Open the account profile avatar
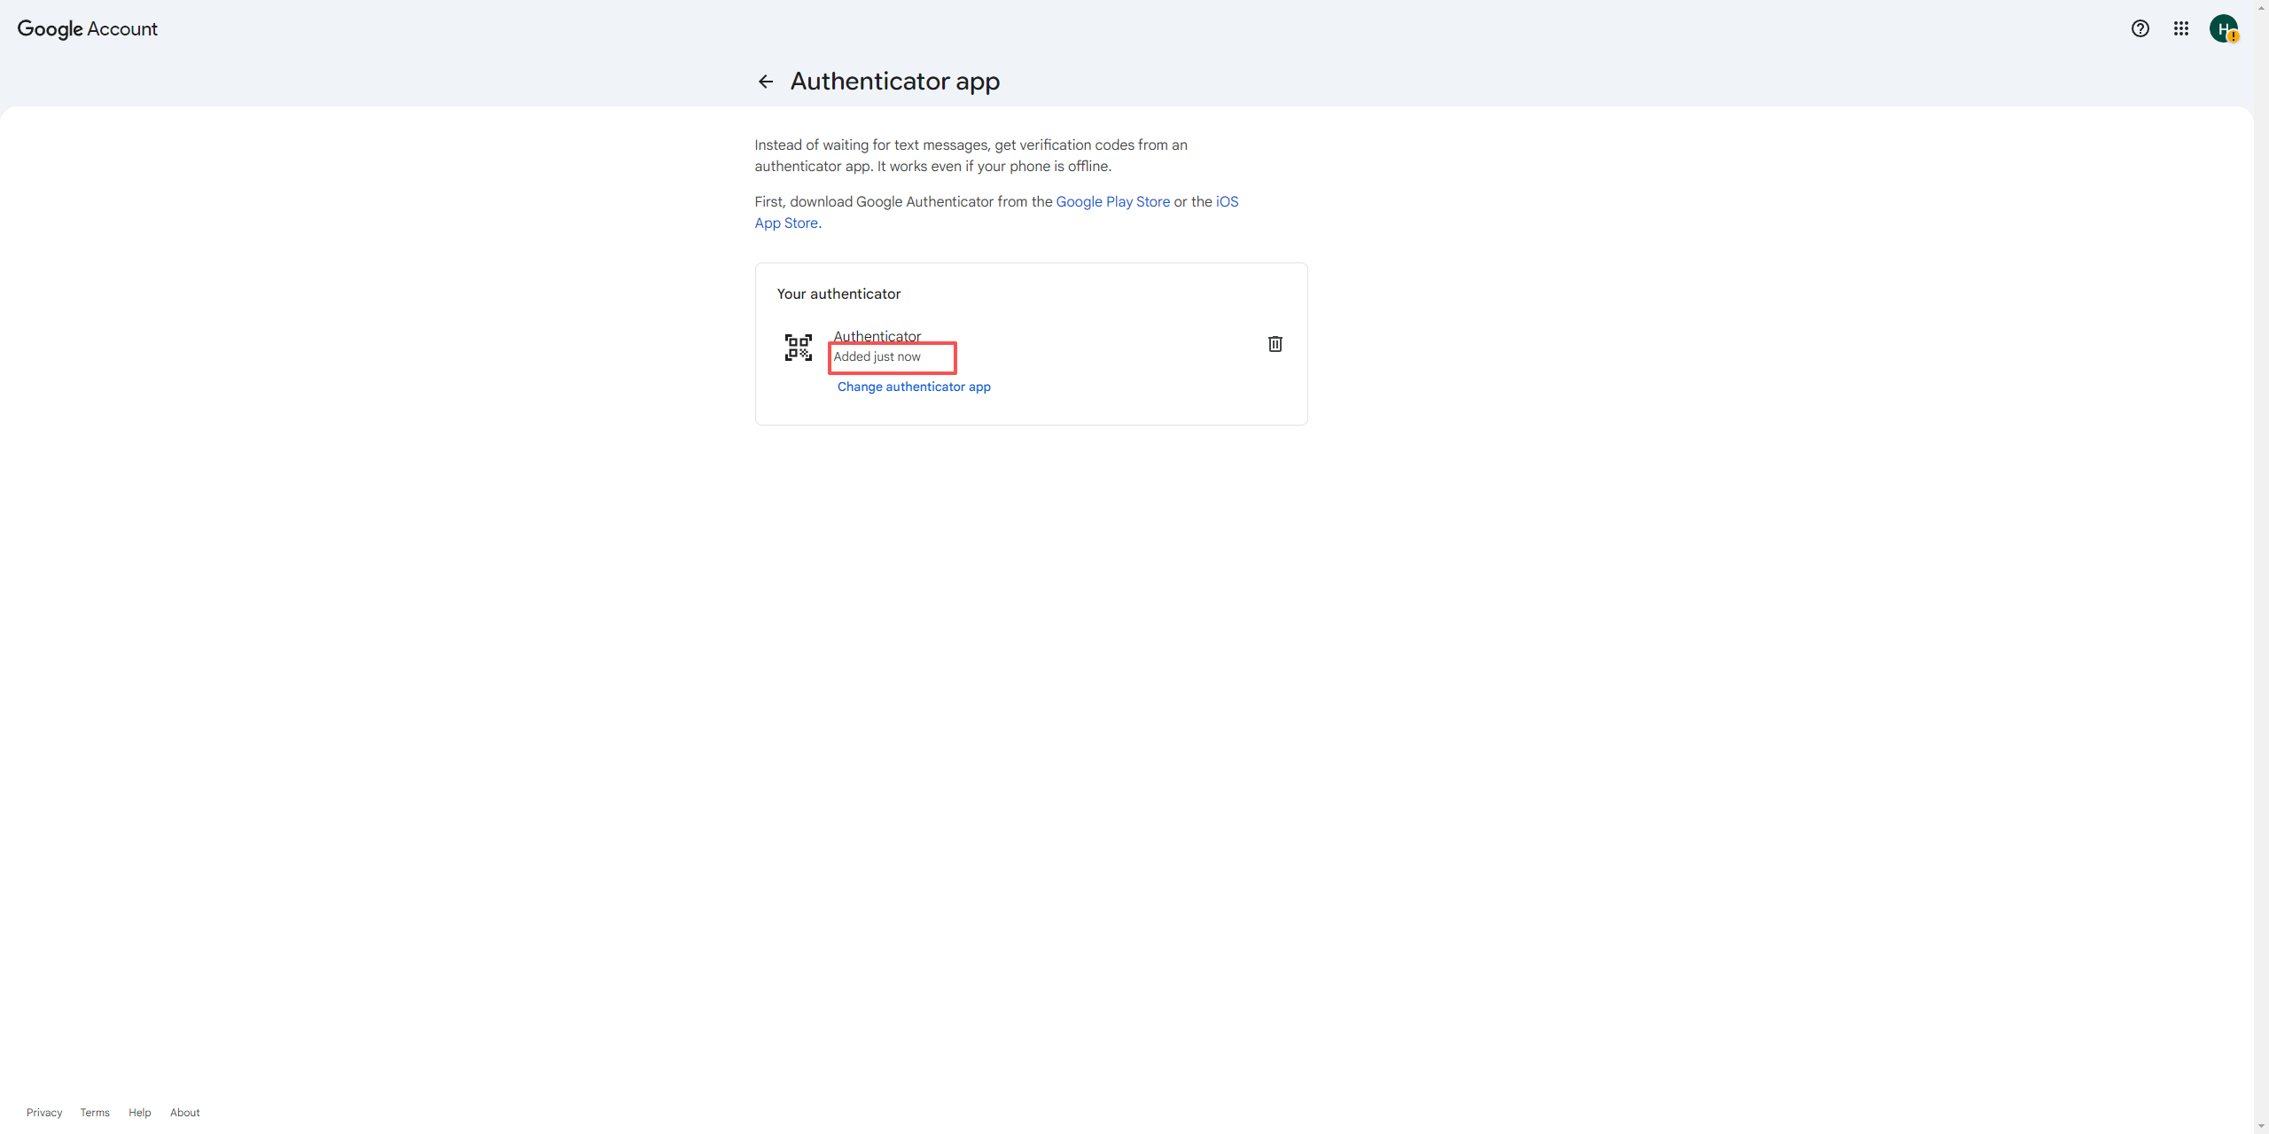 2224,28
